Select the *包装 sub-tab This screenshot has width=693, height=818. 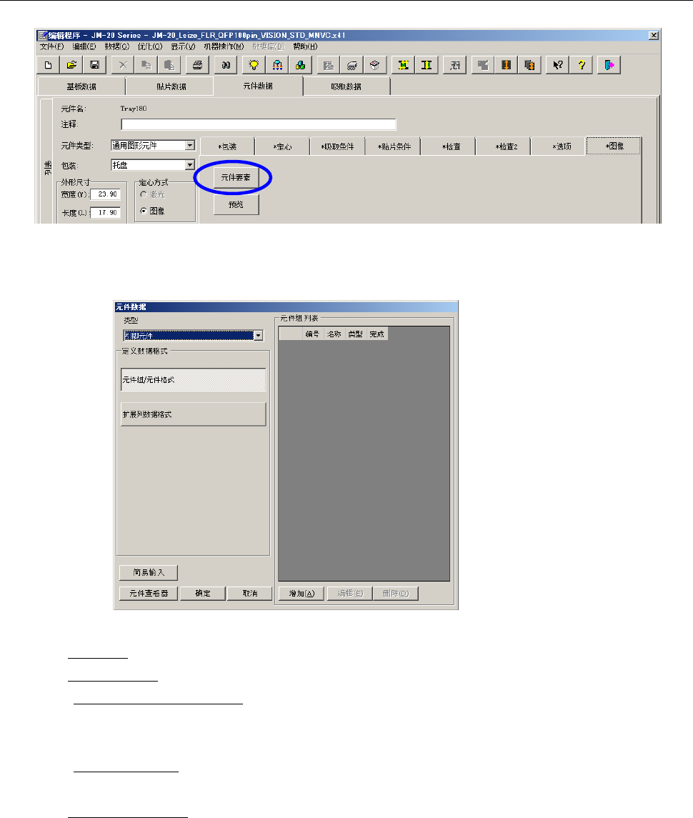pos(227,146)
